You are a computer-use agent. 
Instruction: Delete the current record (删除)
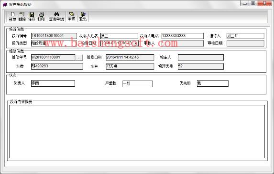click(22, 17)
